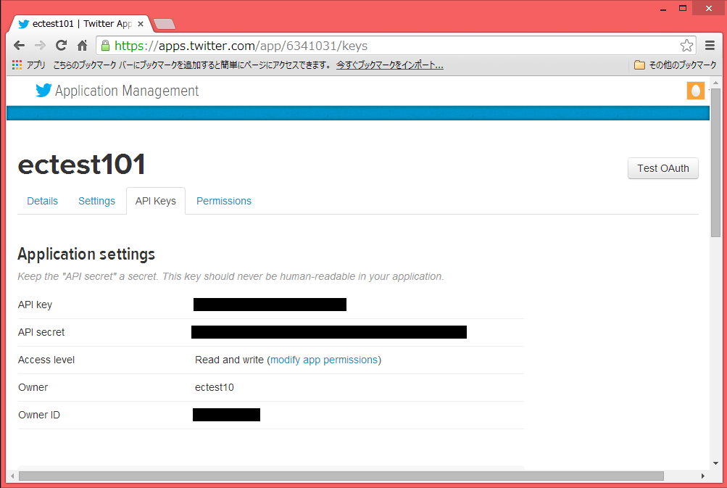Open the user avatar egg icon menu
Image resolution: width=727 pixels, height=488 pixels.
695,91
